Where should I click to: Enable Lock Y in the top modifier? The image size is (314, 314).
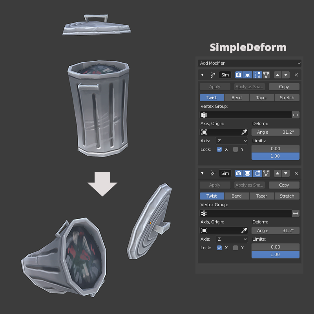[235, 149]
